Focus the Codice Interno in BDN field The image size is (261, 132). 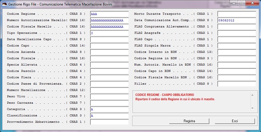click(x=237, y=52)
